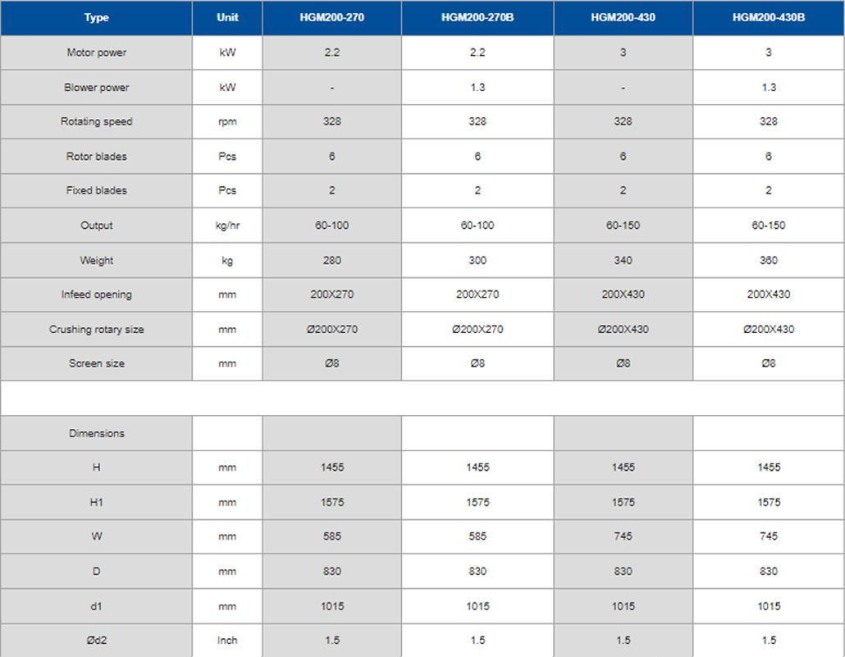Select the Dimensions section label
This screenshot has height=657, width=845.
(97, 433)
